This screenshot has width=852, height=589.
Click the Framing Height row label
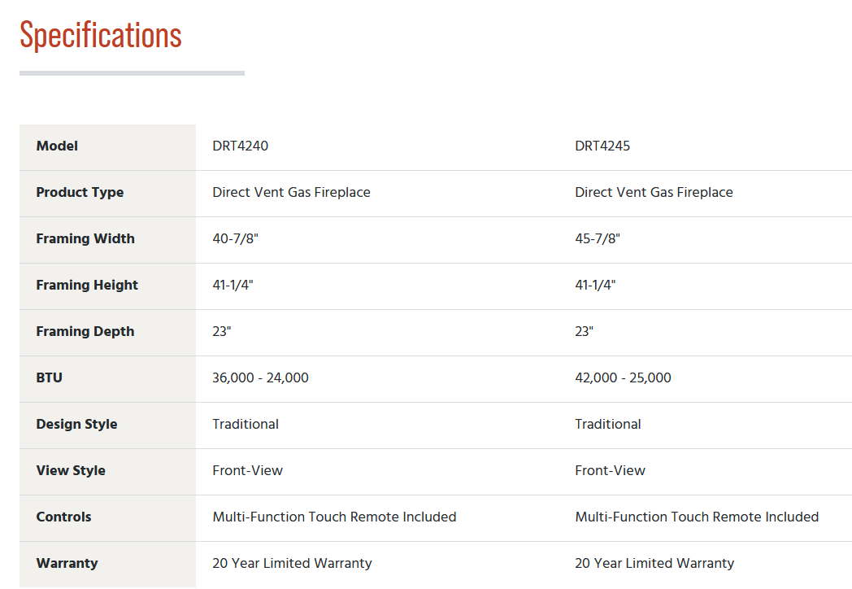[87, 285]
